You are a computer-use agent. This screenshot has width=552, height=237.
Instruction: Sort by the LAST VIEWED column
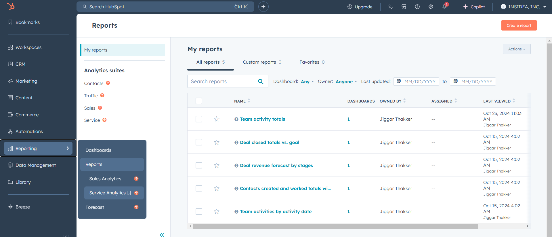(499, 101)
